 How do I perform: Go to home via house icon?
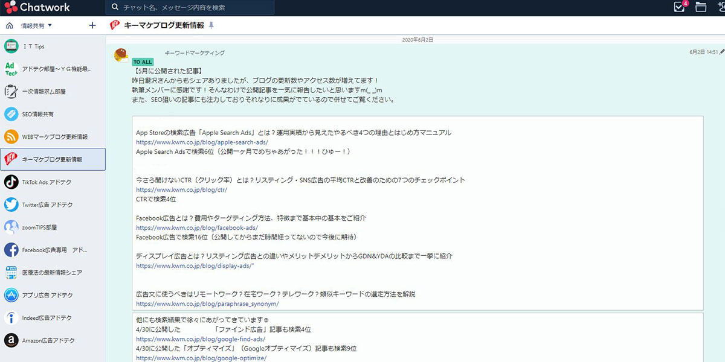tap(9, 26)
